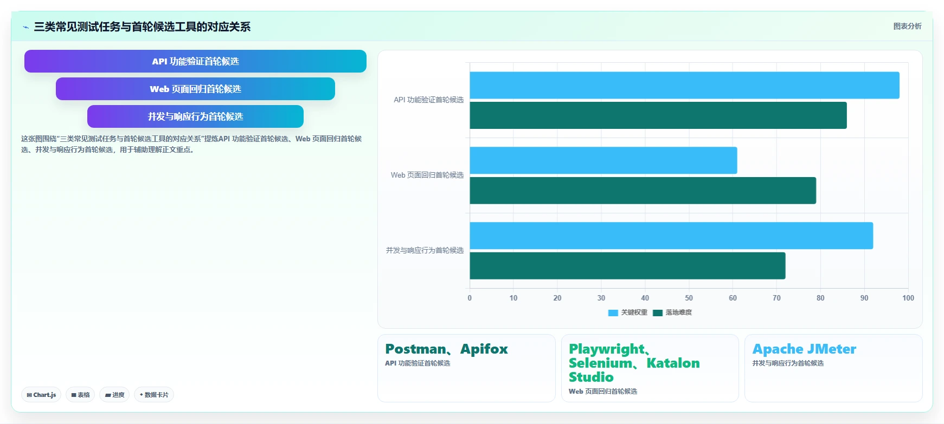Click the 并发与响应行为首轮候选 y-axis label
Image resolution: width=944 pixels, height=424 pixels.
(425, 250)
